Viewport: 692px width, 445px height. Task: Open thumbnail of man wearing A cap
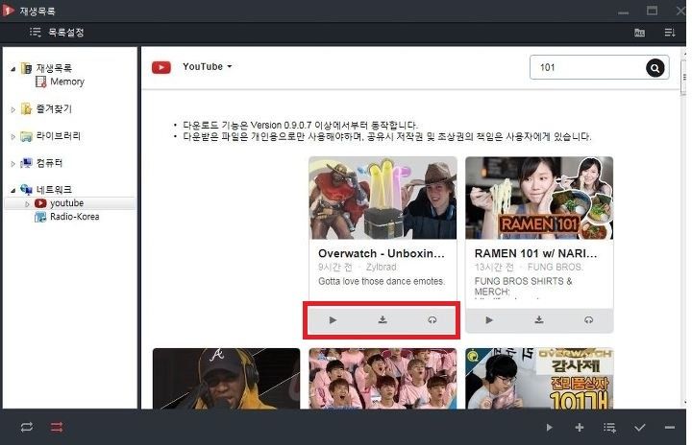[x=227, y=379]
